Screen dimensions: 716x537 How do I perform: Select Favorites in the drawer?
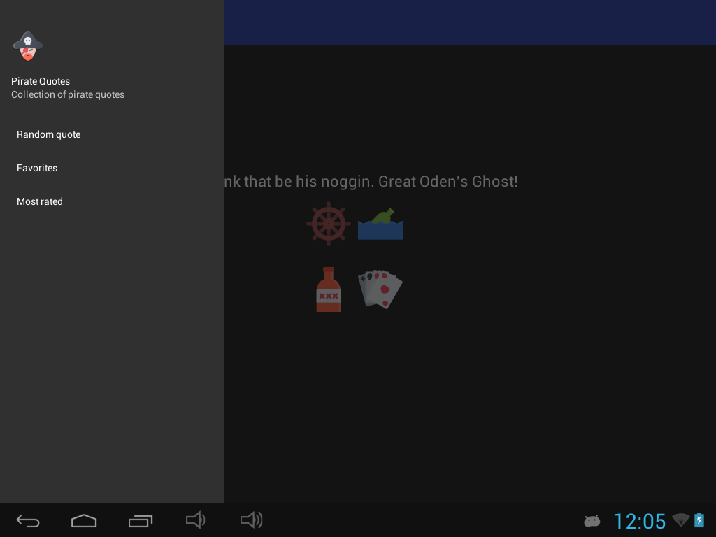point(112,168)
